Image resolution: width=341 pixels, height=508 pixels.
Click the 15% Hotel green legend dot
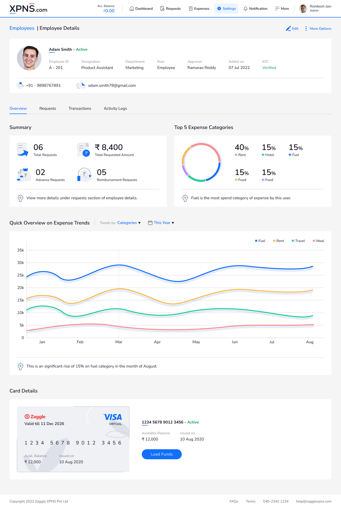263,155
